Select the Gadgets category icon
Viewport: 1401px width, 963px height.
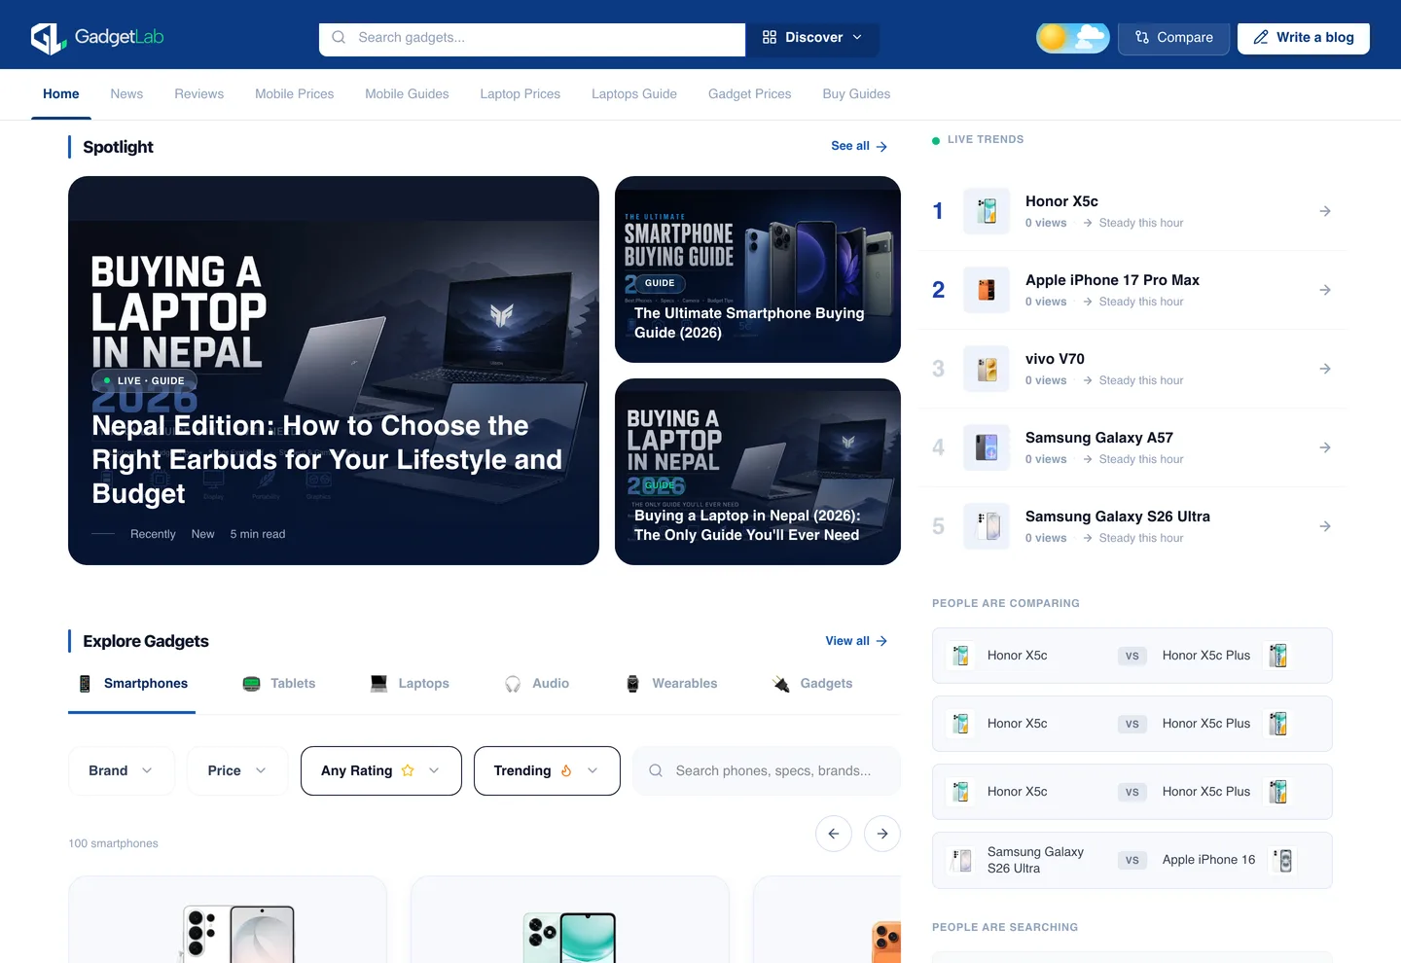pos(780,684)
